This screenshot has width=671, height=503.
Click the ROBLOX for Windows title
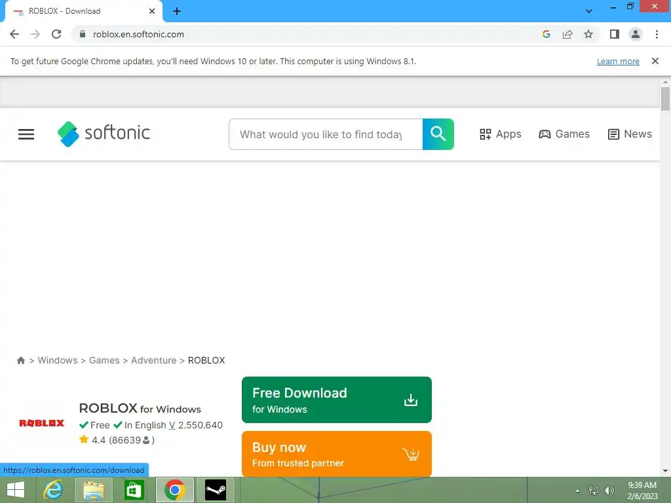[x=140, y=408]
